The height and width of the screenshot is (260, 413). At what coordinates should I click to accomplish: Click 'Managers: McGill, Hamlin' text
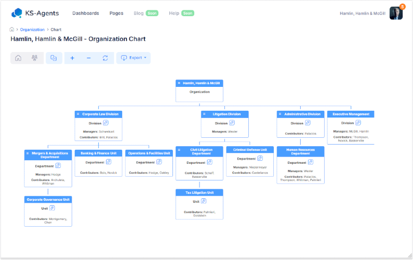[x=351, y=132]
